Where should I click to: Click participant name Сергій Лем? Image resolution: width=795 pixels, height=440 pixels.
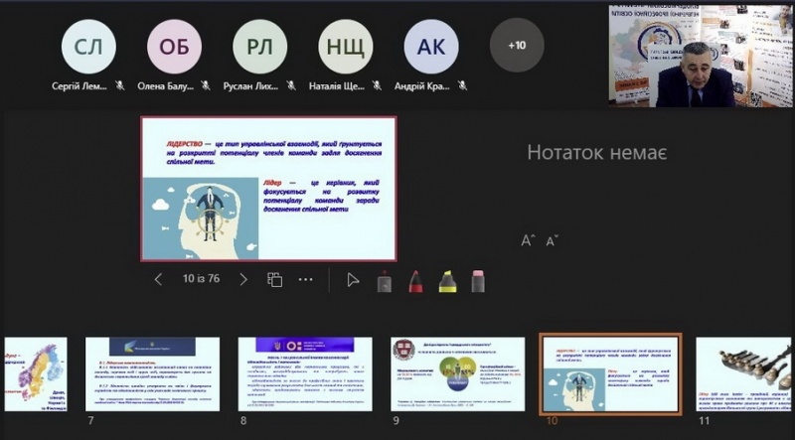79,86
